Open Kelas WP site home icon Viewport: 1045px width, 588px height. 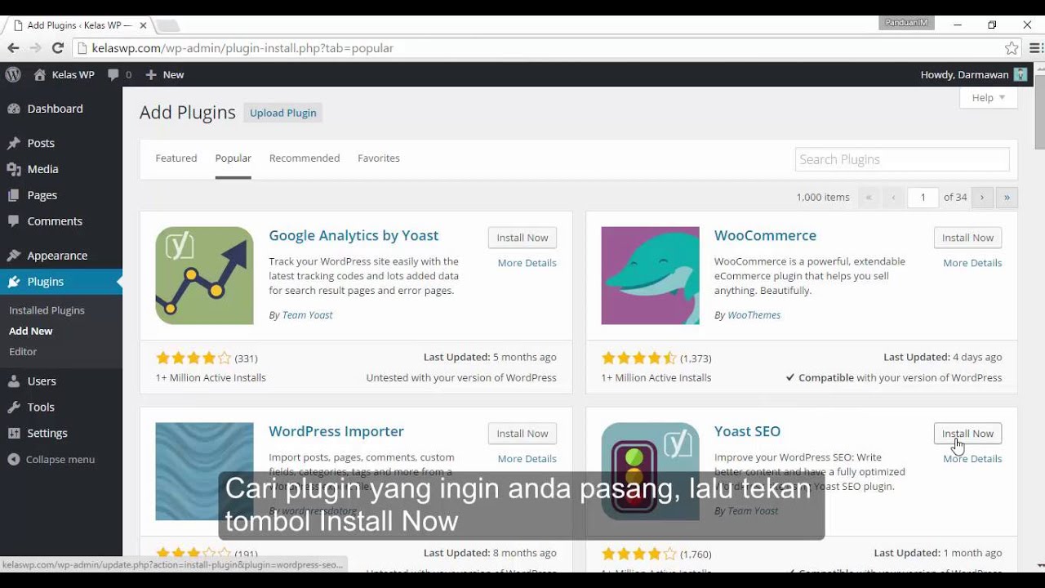[39, 74]
